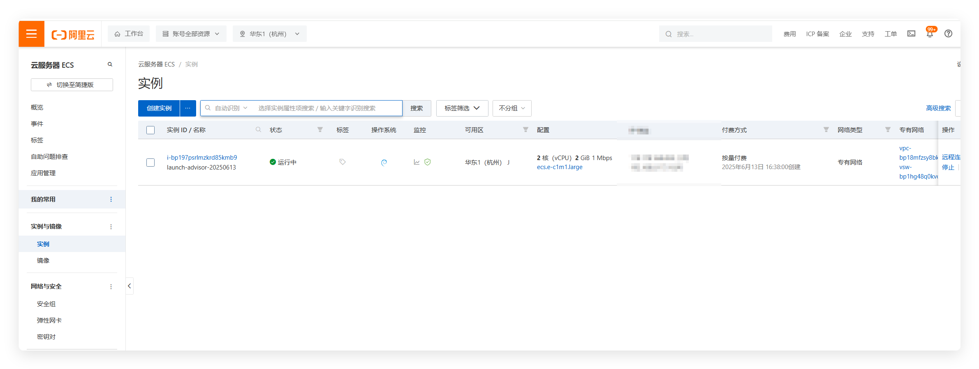The width and height of the screenshot is (979, 369).
Task: Open instance link i-bp197psrlmzkrd85kmb9
Action: coord(201,158)
